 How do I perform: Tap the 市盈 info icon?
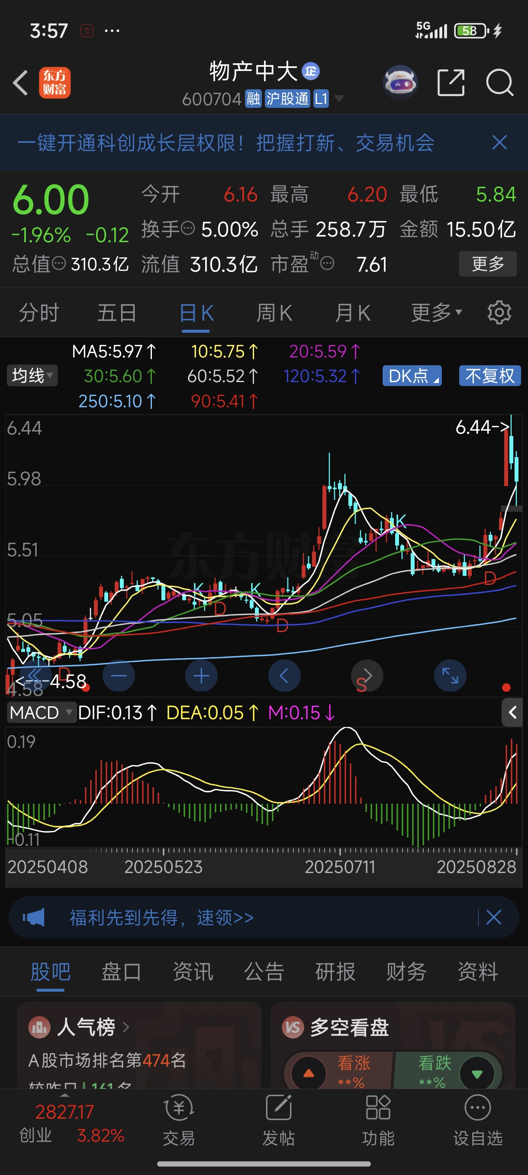point(327,263)
